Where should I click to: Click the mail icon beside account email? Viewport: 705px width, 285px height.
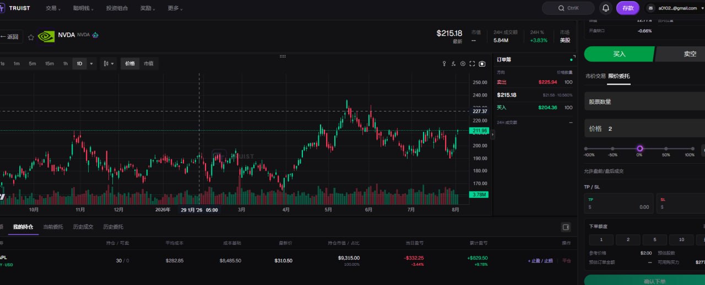pyautogui.click(x=651, y=8)
